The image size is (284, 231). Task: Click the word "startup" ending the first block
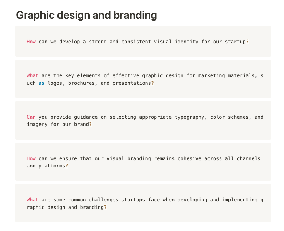coord(235,42)
